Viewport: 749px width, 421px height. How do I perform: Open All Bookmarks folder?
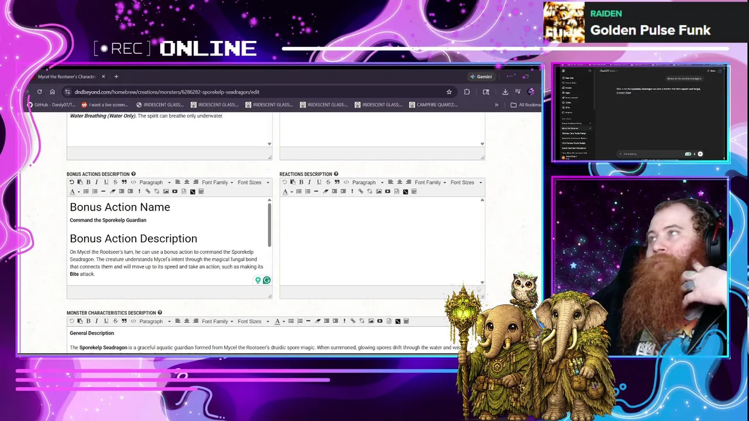pyautogui.click(x=525, y=105)
